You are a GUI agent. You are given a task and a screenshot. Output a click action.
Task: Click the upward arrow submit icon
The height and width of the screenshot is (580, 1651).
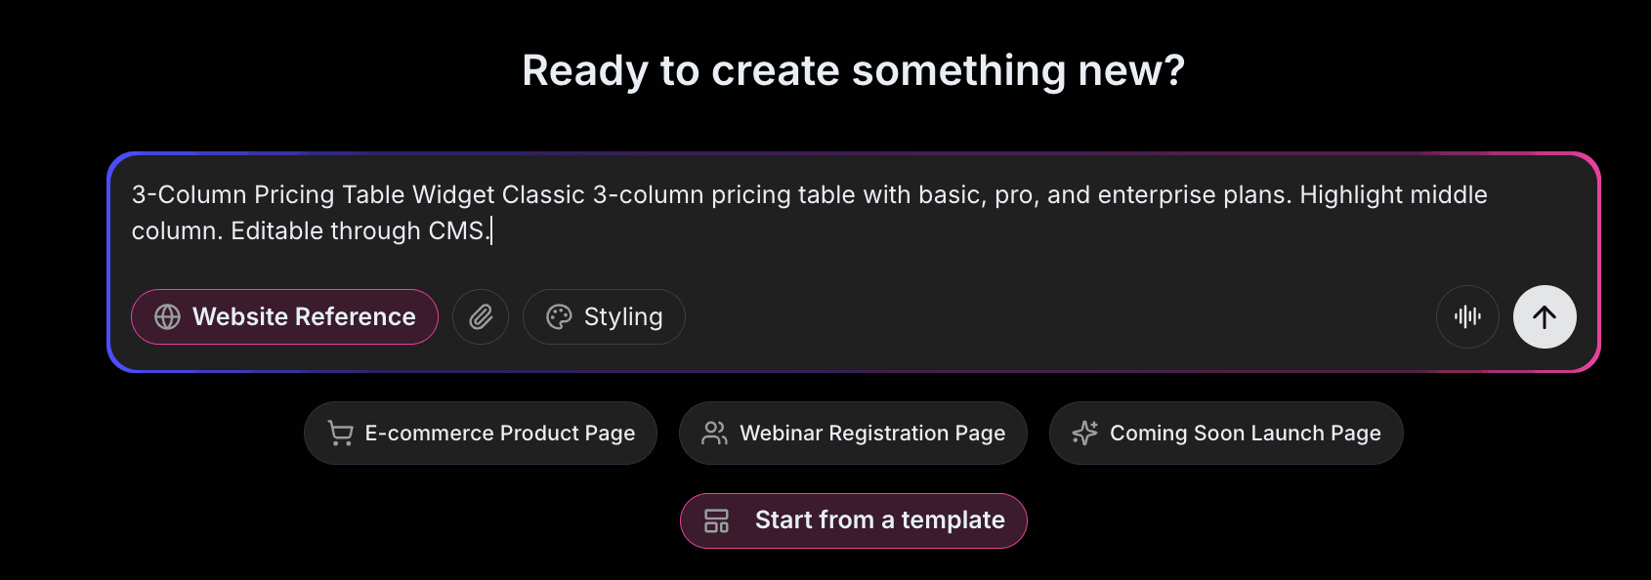1545,316
